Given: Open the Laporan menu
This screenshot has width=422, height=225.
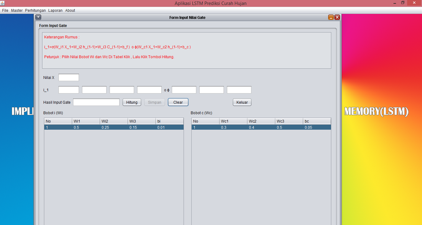Looking at the screenshot, I should 55,10.
